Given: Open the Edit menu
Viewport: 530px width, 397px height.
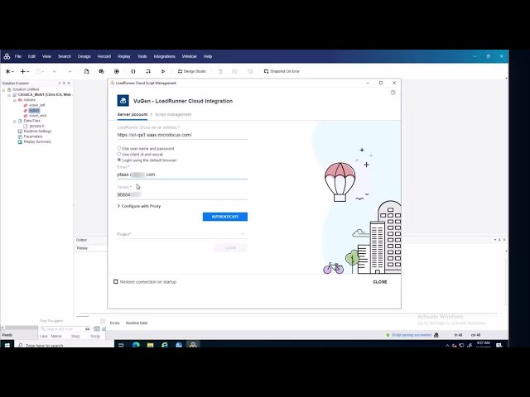Looking at the screenshot, I should (31, 56).
